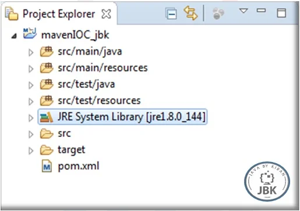Screen dimensions: 300x211
Task: Select the src/test/resources label
Action: click(x=99, y=100)
